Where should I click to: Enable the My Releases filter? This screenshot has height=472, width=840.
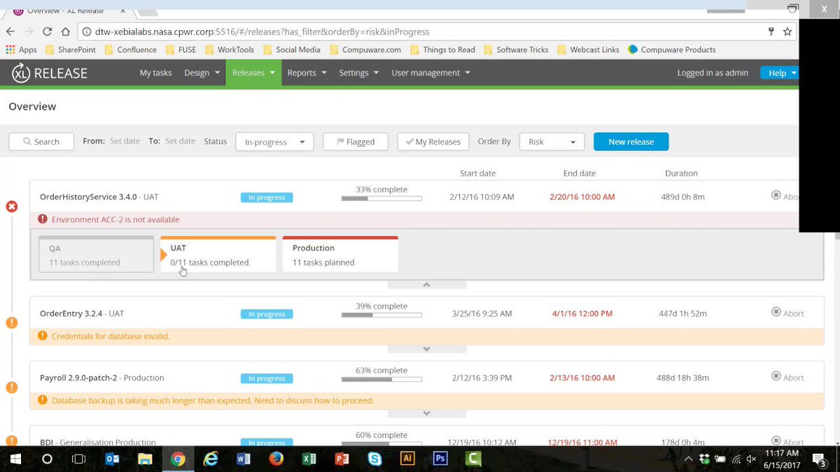[x=433, y=141]
